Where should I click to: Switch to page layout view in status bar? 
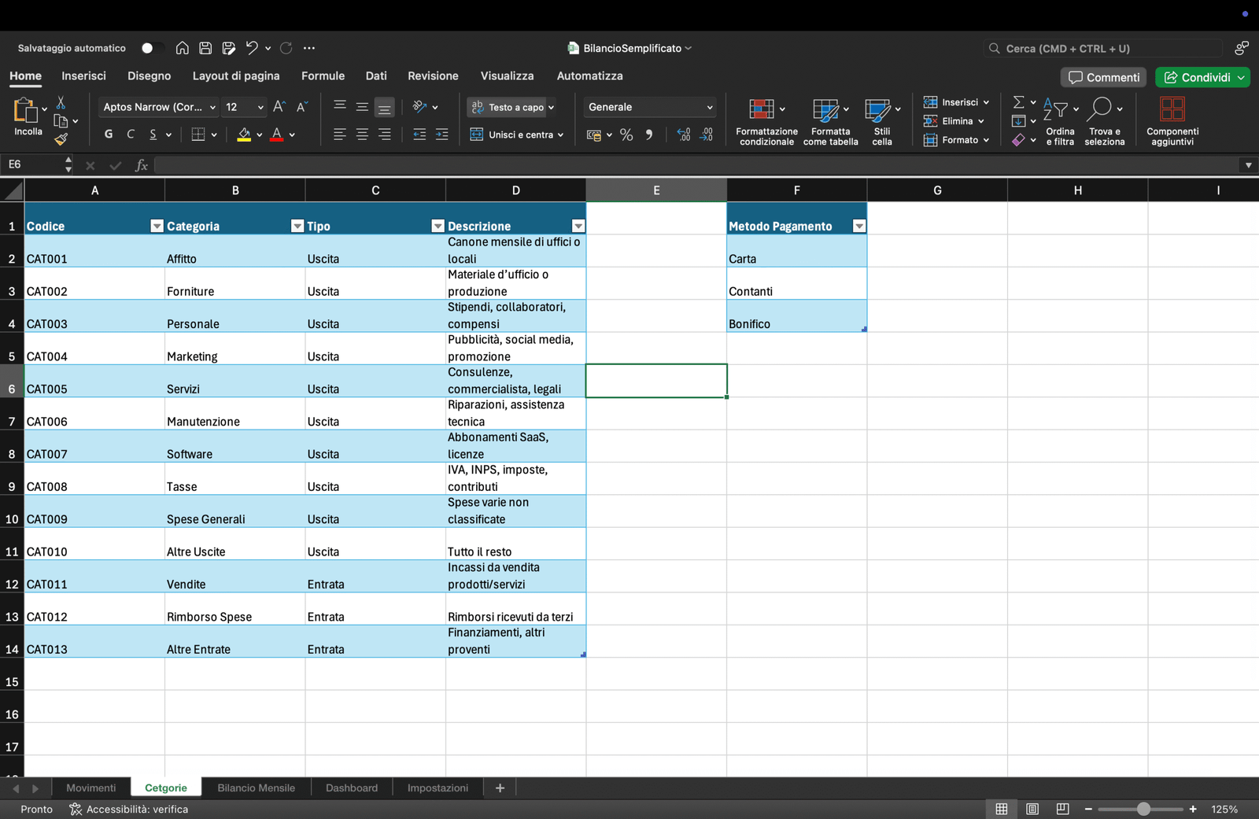click(1032, 809)
